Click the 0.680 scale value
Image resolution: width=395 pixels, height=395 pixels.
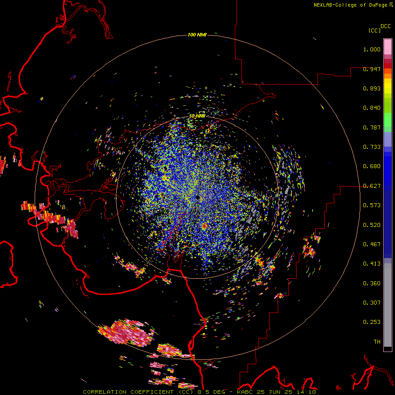tap(372, 166)
